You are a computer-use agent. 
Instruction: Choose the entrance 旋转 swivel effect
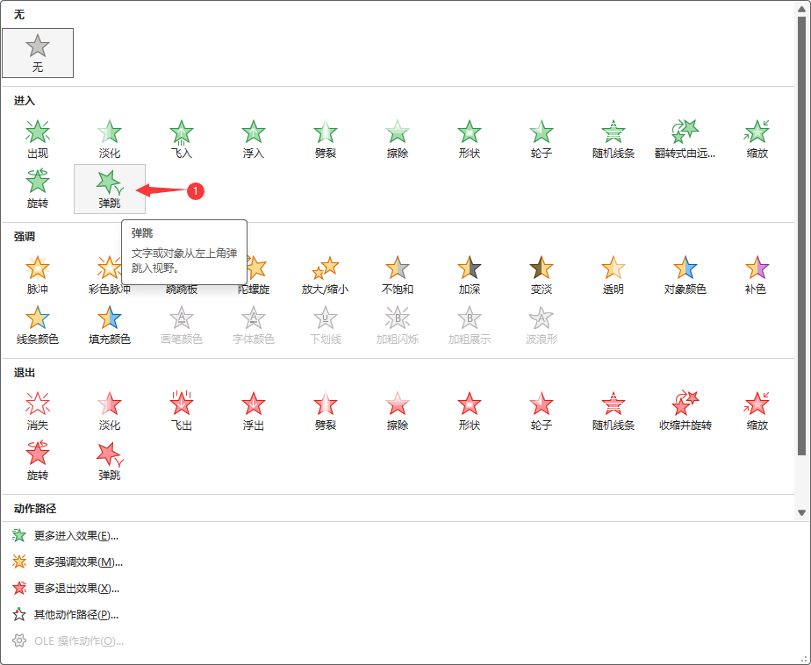tap(38, 189)
